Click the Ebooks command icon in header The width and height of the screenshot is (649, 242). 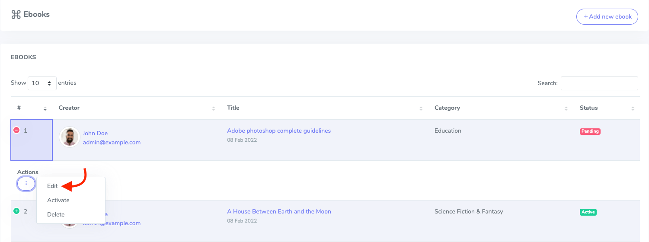pos(16,15)
